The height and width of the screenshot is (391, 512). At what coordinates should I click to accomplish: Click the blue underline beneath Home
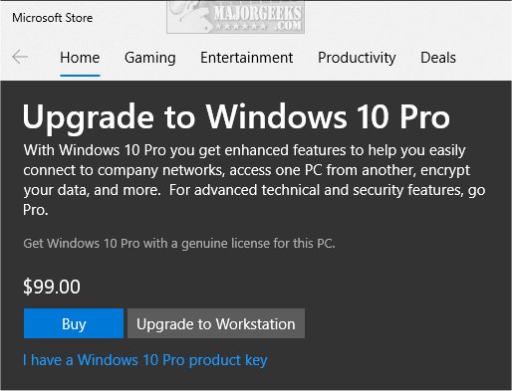click(80, 76)
